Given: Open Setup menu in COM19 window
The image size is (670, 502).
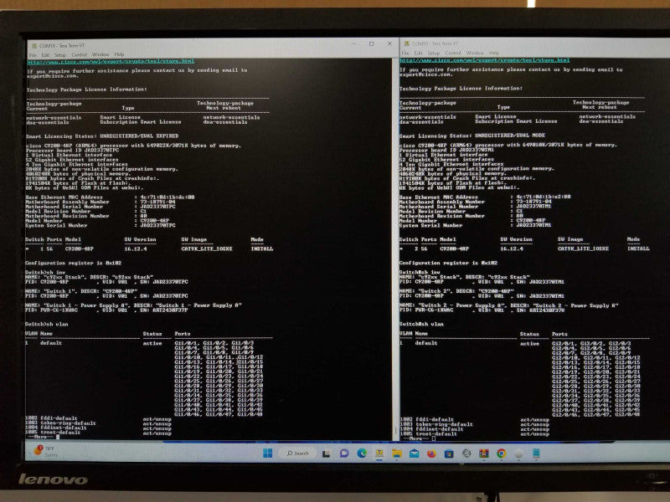Looking at the screenshot, I should point(60,55).
